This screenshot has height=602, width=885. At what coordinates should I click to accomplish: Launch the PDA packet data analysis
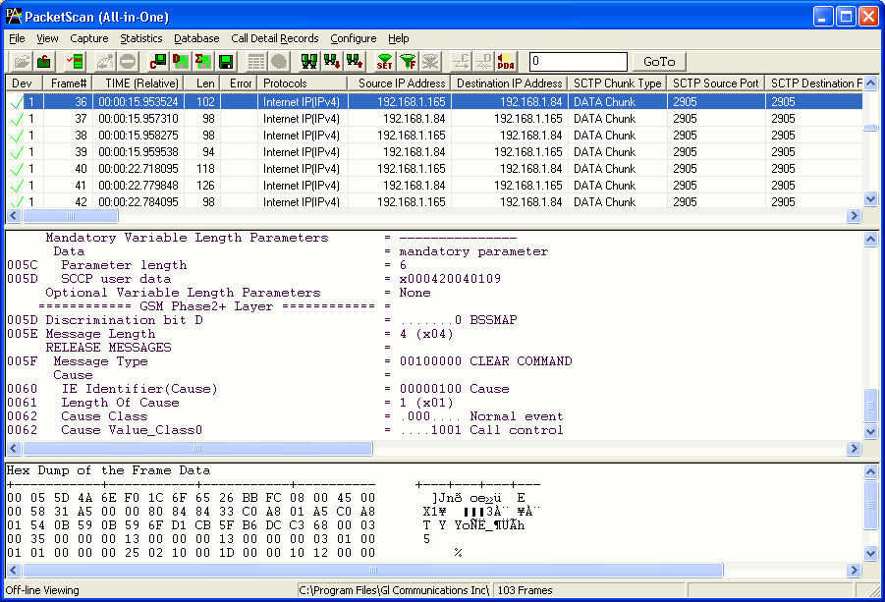coord(507,61)
